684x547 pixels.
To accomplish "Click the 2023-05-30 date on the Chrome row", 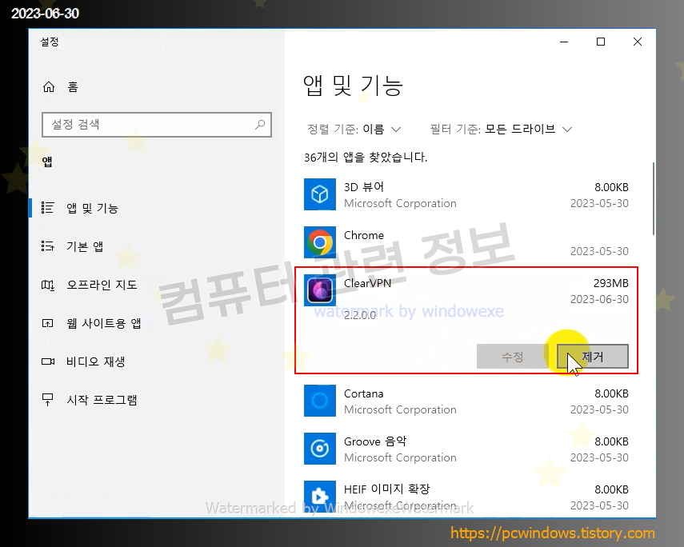I will pos(599,251).
